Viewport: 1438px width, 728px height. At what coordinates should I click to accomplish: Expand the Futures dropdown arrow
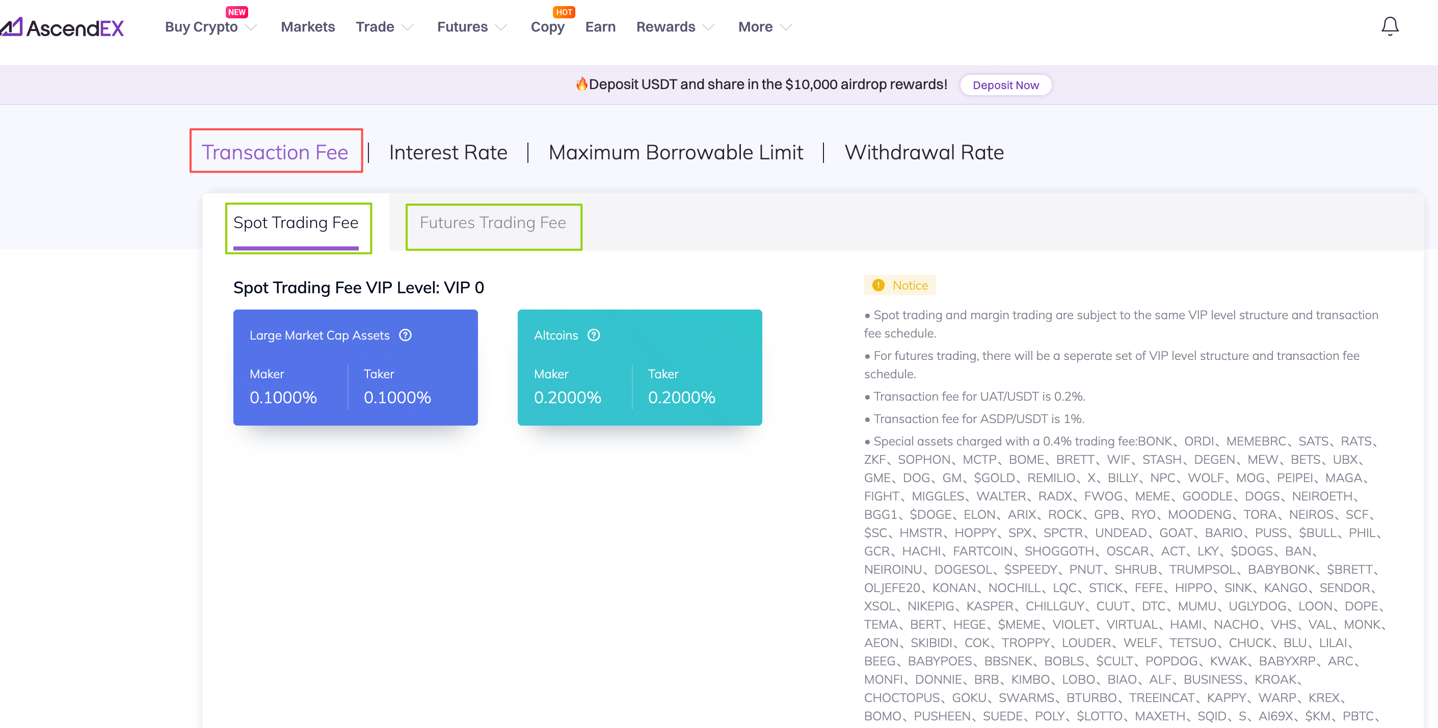(501, 27)
